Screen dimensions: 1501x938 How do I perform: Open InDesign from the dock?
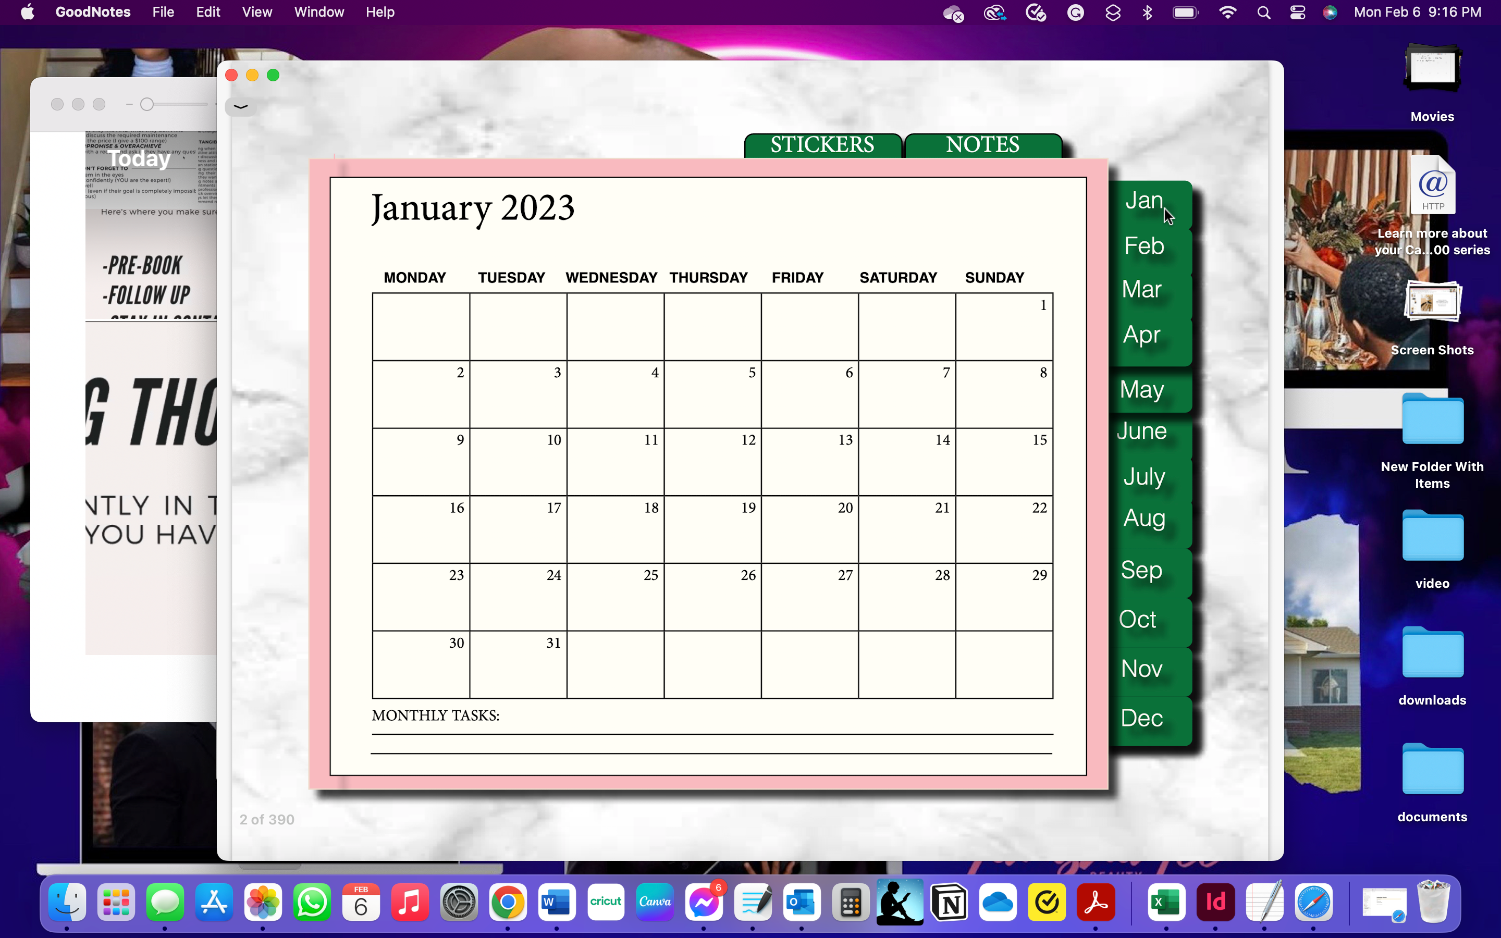(x=1216, y=902)
